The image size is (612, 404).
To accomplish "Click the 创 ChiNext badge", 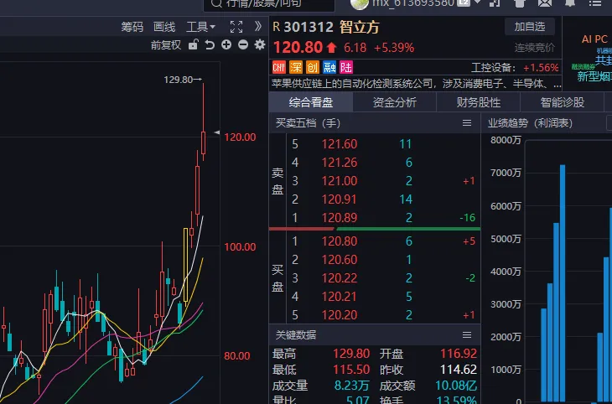I will pyautogui.click(x=312, y=67).
